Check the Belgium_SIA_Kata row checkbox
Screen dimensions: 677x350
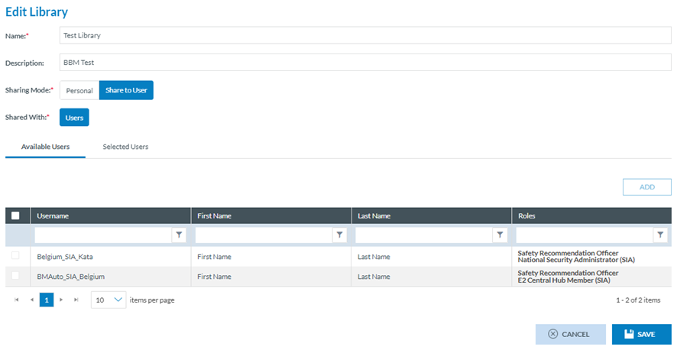coord(15,256)
